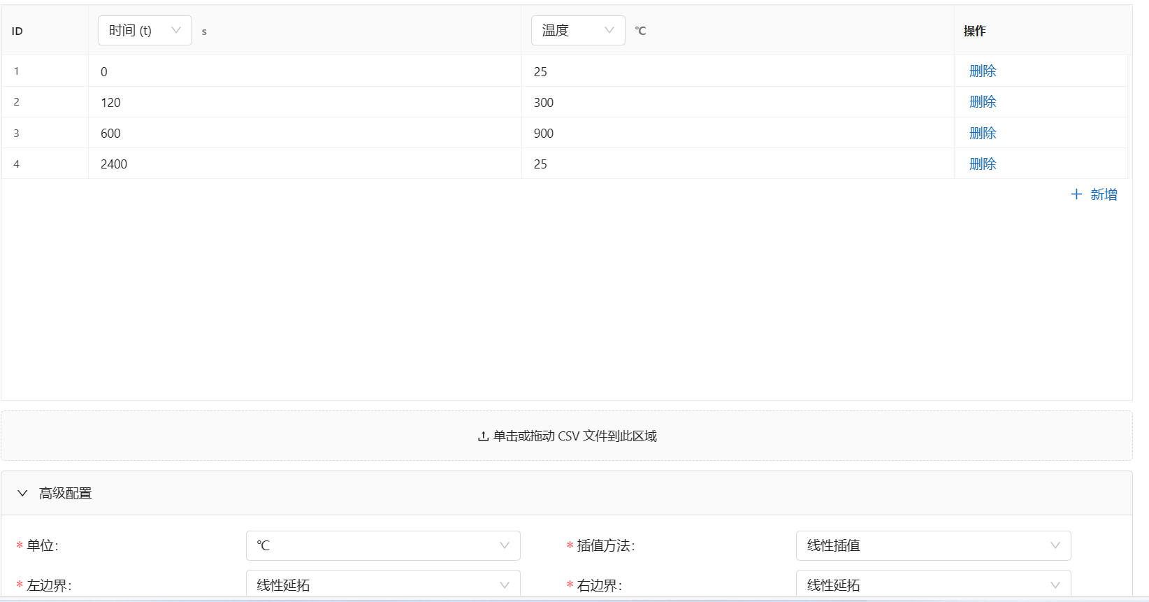Image resolution: width=1149 pixels, height=602 pixels.
Task: Collapse the 高级配置 section chevron
Action: point(22,493)
